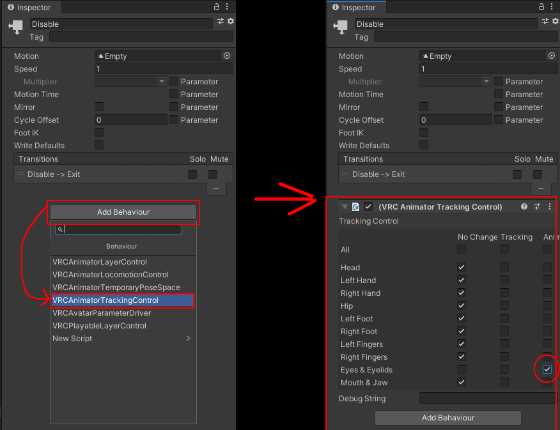Toggle Write Defaults in left Inspector
Screen dimensions: 560x430
coord(99,145)
